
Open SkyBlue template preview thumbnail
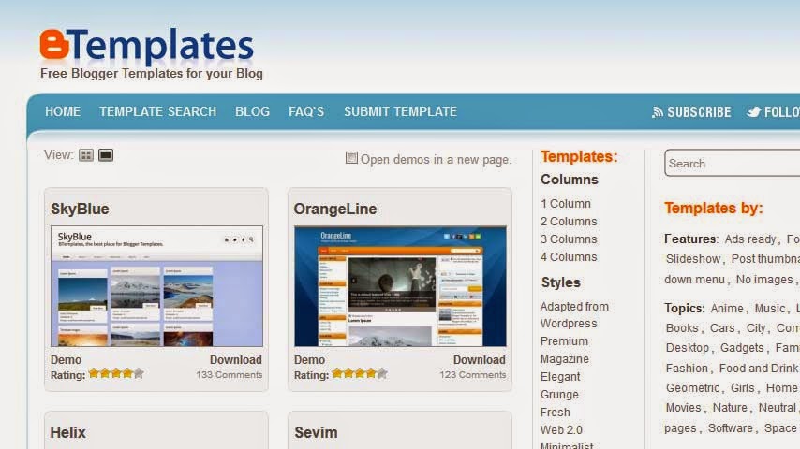(x=156, y=286)
